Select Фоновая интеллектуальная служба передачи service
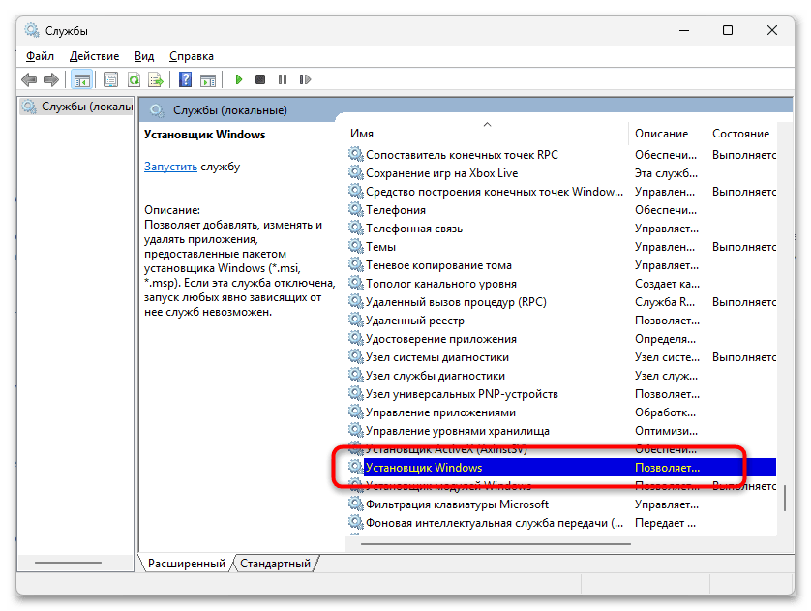The height and width of the screenshot is (611, 811). pos(494,523)
